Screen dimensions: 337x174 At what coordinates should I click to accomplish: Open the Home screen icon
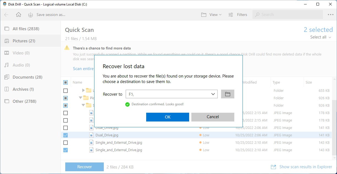pos(18,15)
